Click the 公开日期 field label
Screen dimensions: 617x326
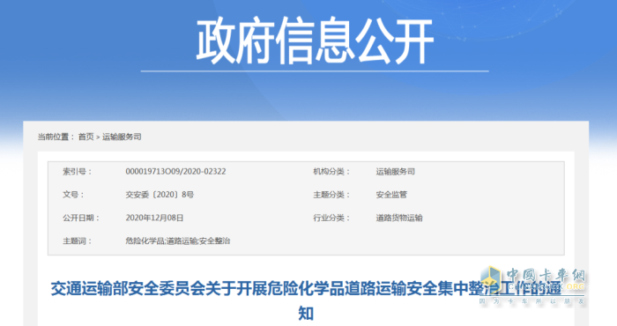tap(81, 218)
